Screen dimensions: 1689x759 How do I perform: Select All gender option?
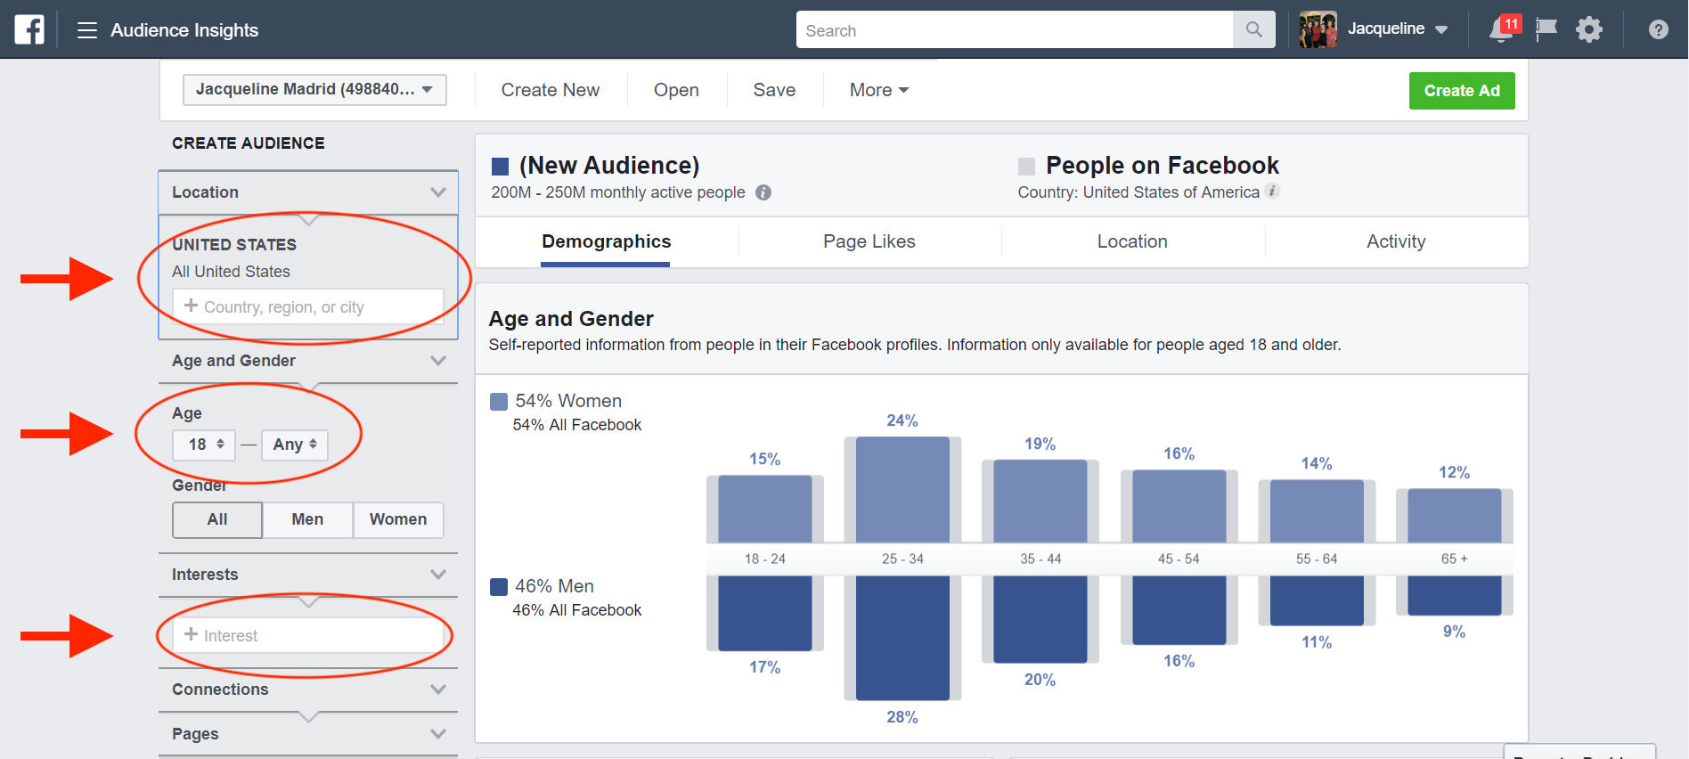click(217, 520)
